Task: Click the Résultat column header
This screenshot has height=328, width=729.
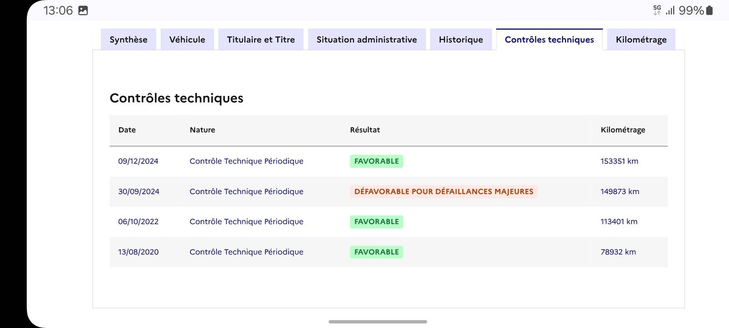Action: click(365, 130)
